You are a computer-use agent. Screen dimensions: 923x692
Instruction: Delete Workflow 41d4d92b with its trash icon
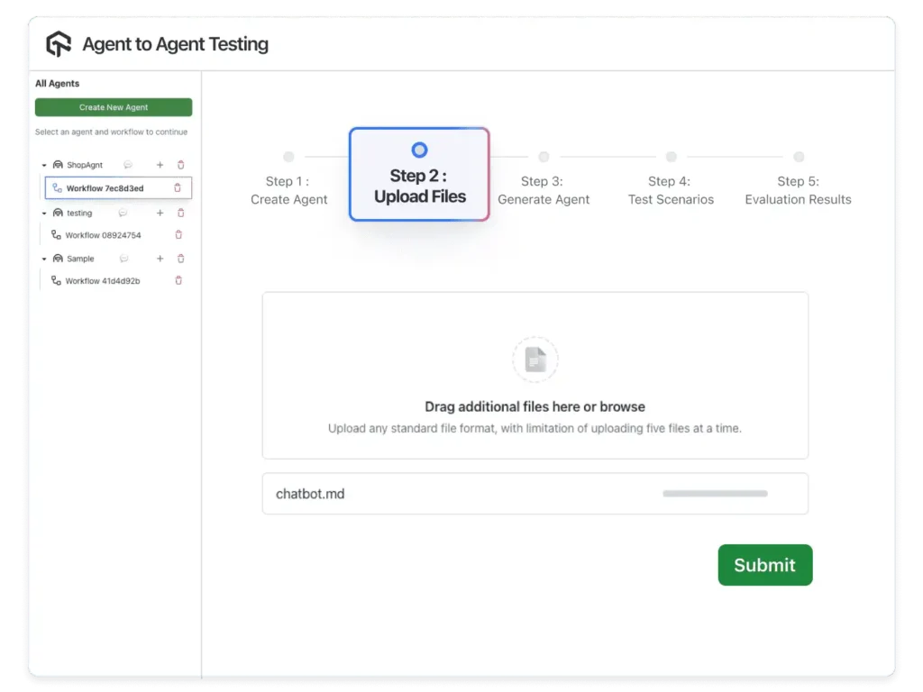178,281
